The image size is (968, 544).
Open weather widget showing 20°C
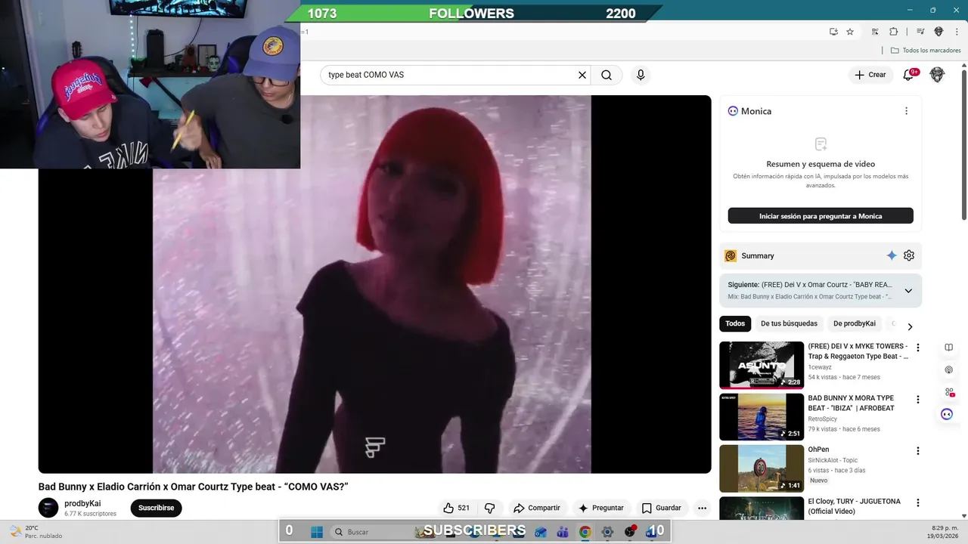click(x=36, y=532)
